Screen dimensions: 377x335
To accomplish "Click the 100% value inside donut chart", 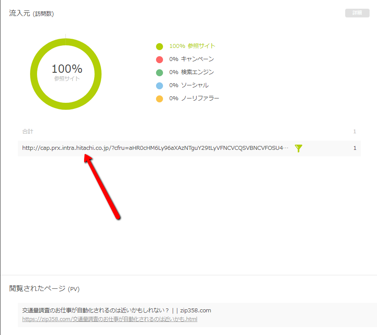I will [67, 69].
